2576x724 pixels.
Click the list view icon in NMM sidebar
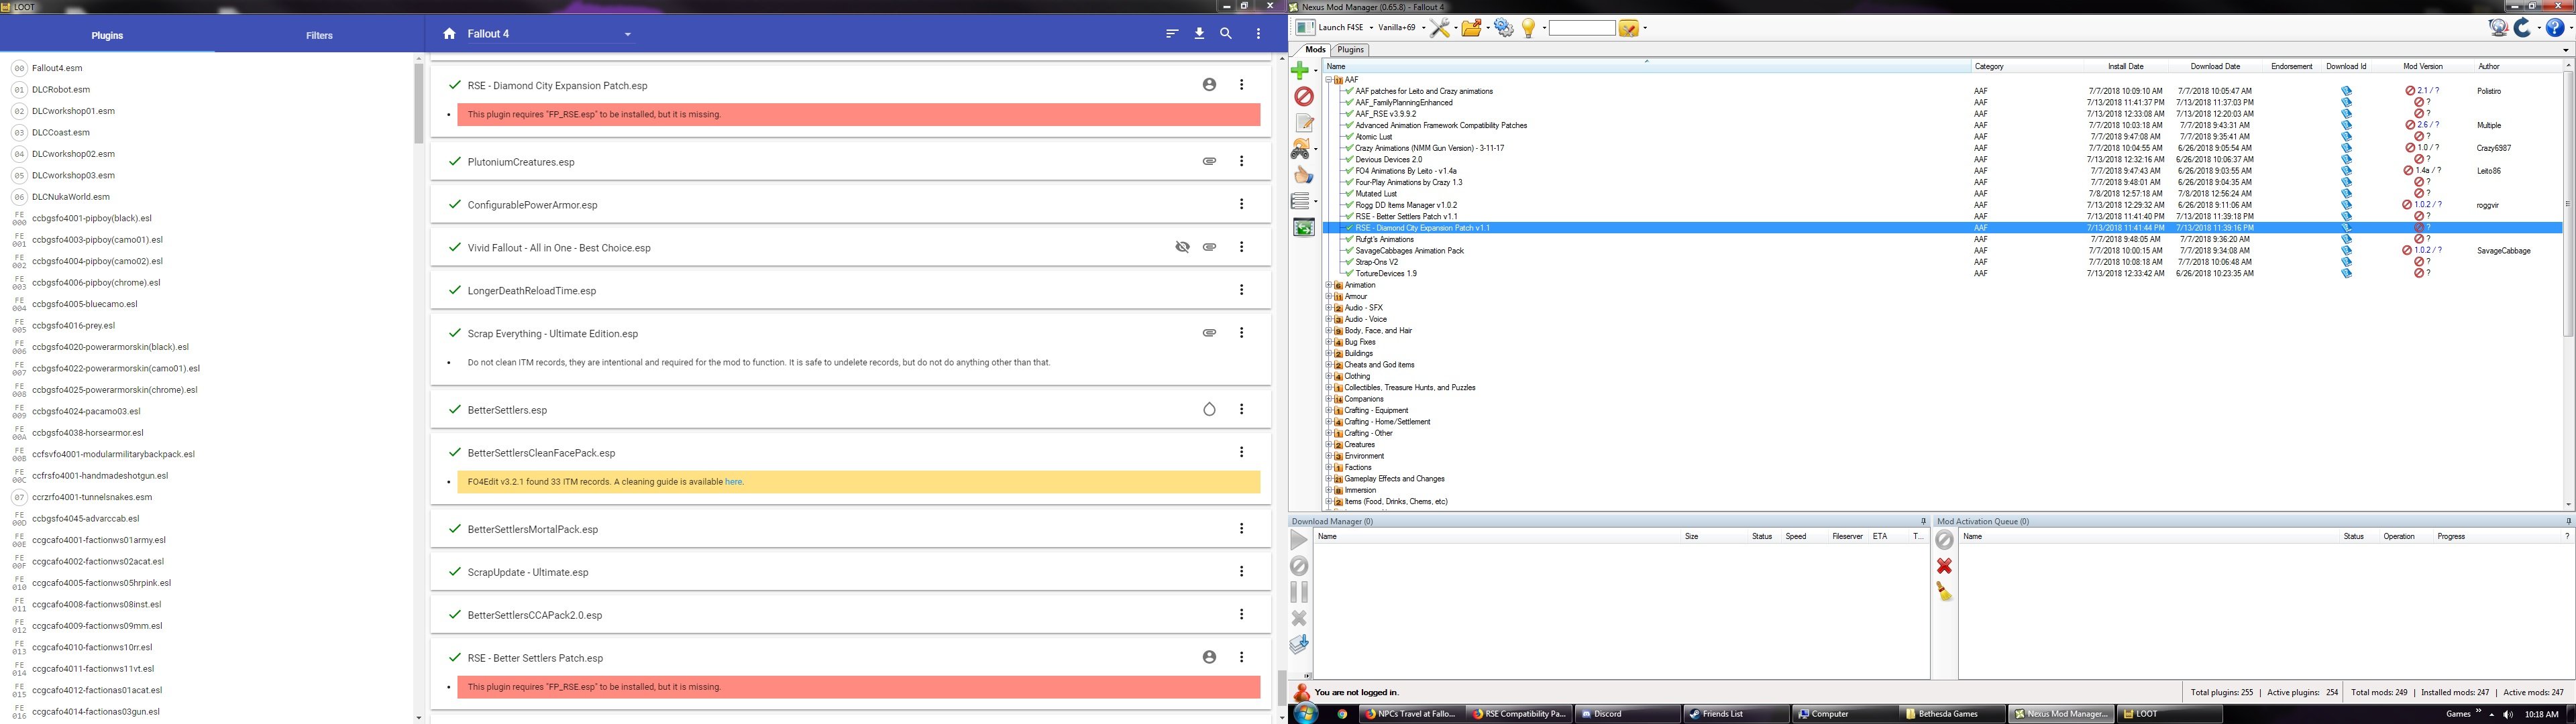click(1300, 201)
